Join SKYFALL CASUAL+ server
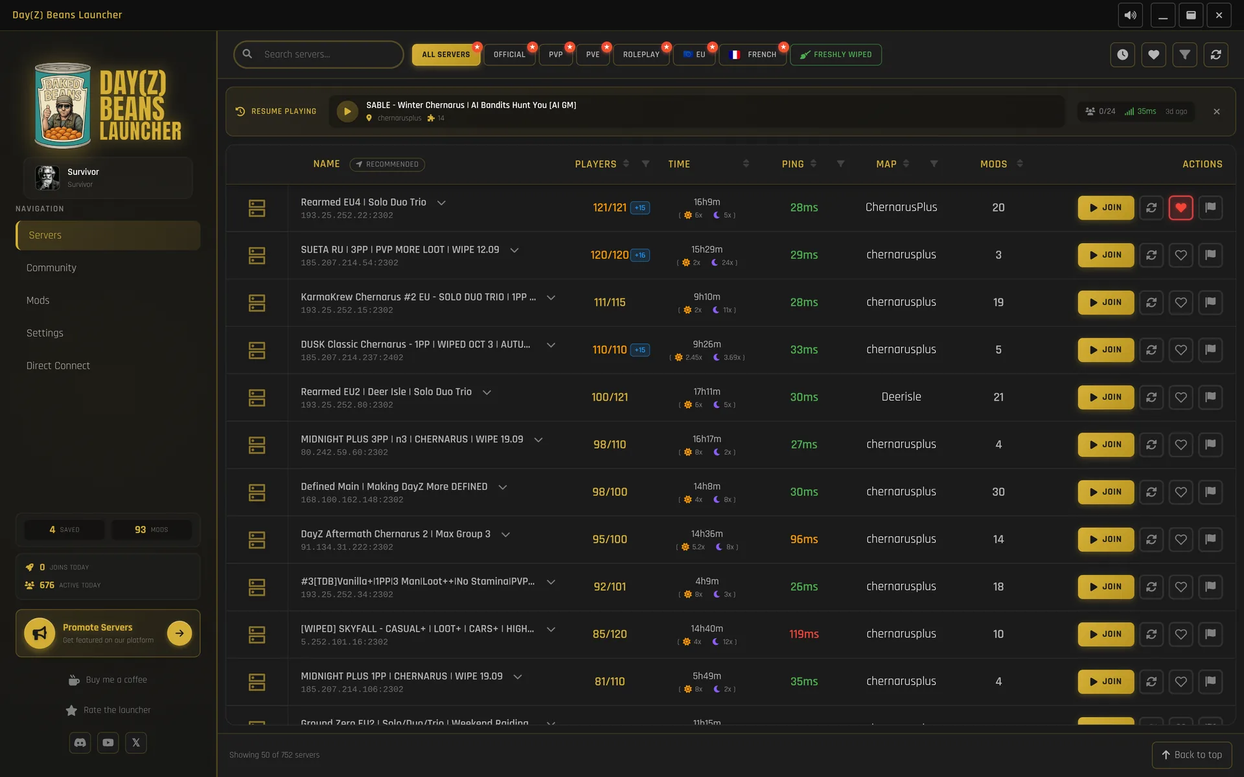 tap(1106, 635)
